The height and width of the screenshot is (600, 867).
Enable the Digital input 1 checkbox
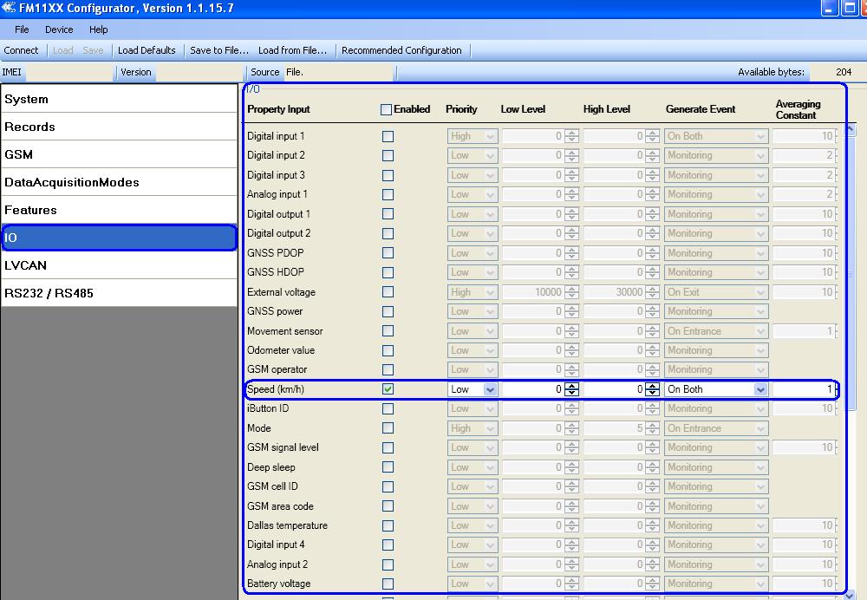pyautogui.click(x=388, y=136)
